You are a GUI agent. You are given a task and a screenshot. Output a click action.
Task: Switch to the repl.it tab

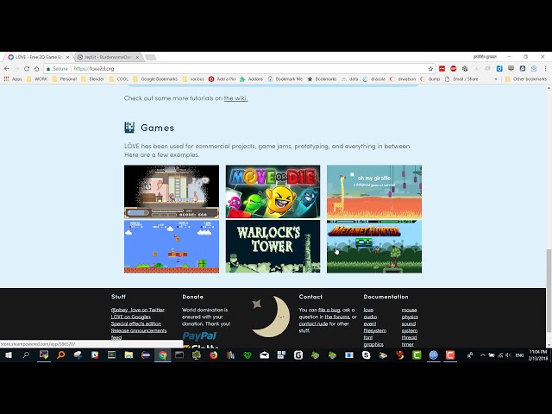click(107, 57)
